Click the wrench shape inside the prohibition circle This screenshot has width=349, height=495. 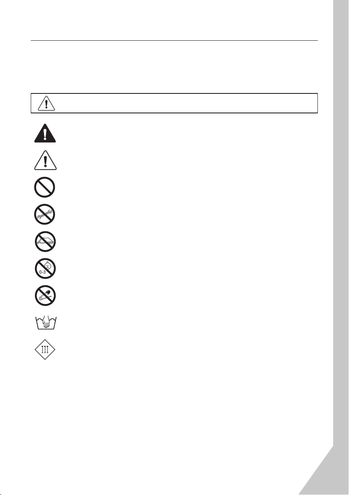tap(44, 215)
